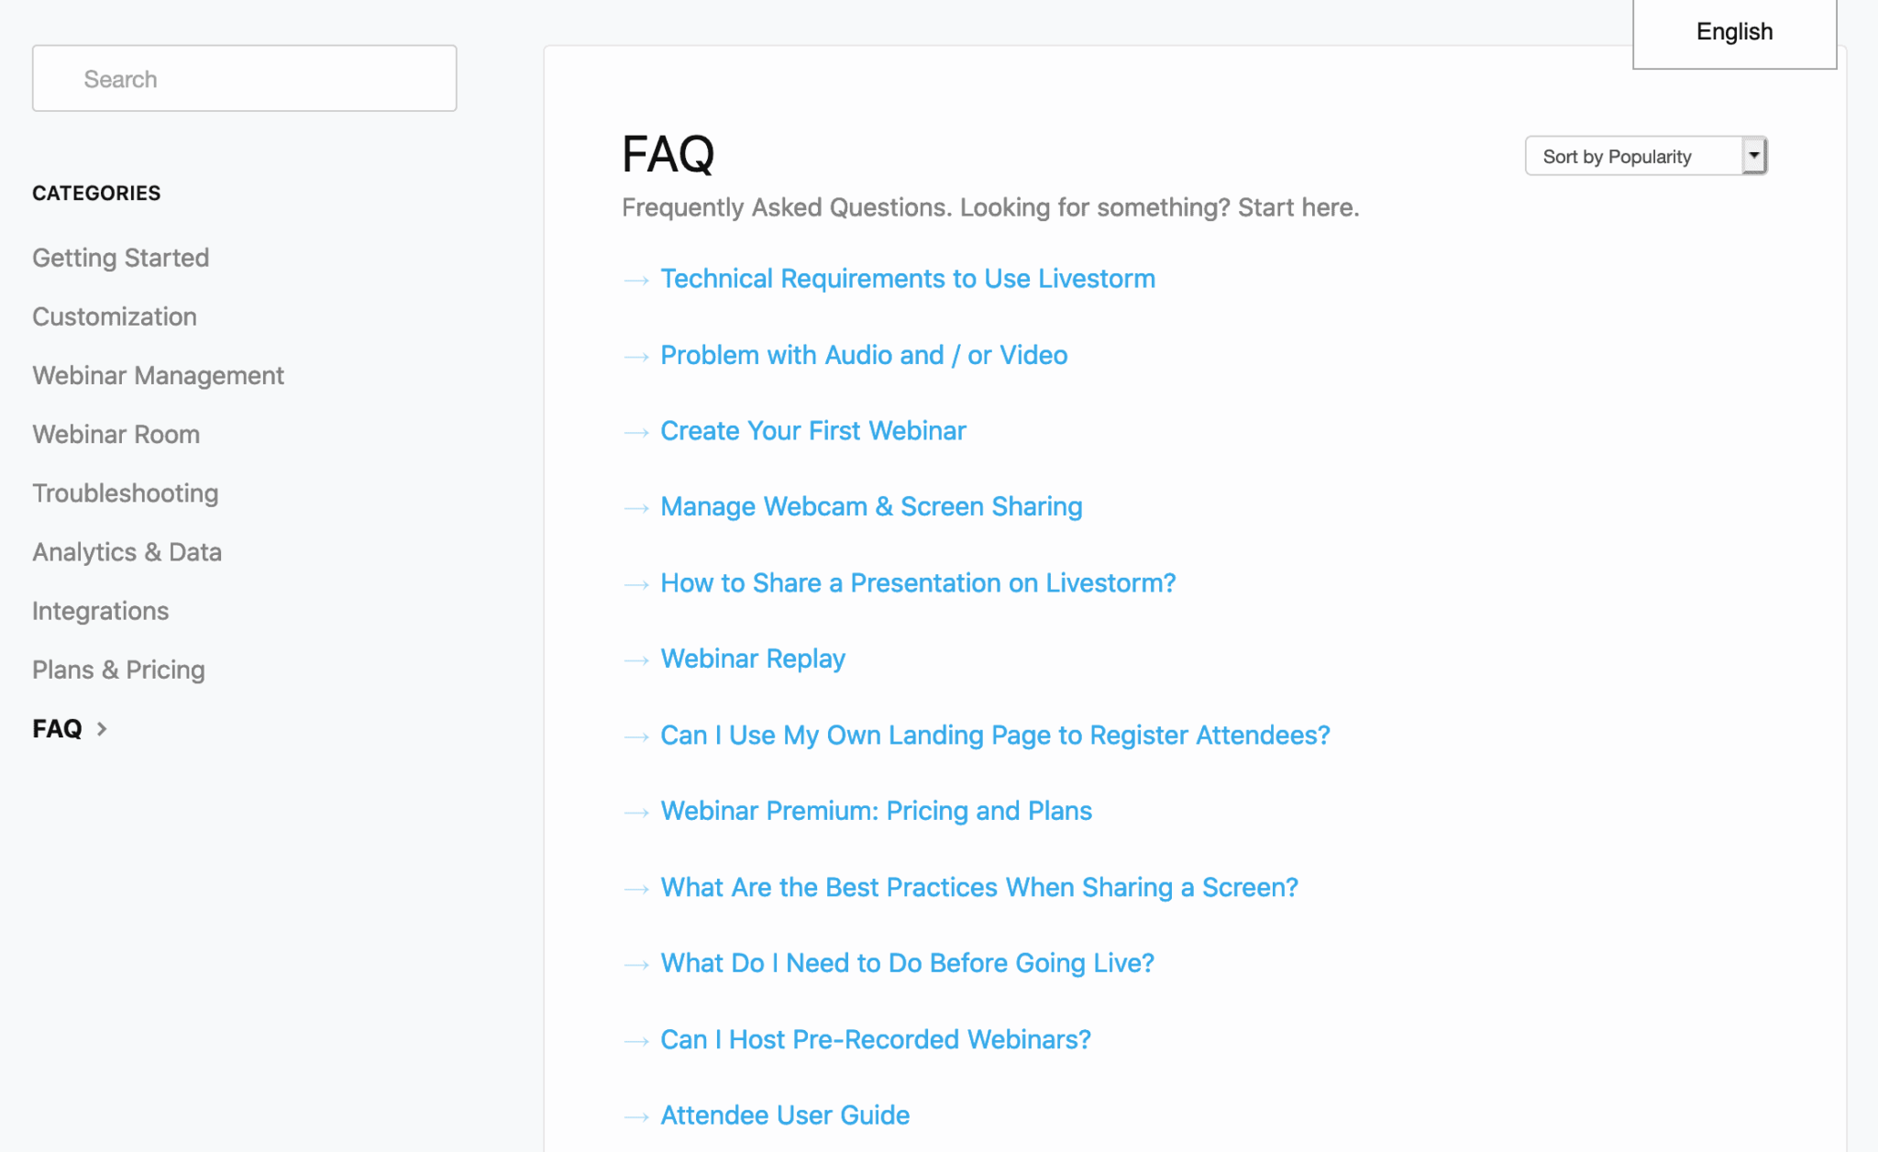Open What Do I Need to Do Before Going Live

pyautogui.click(x=907, y=963)
